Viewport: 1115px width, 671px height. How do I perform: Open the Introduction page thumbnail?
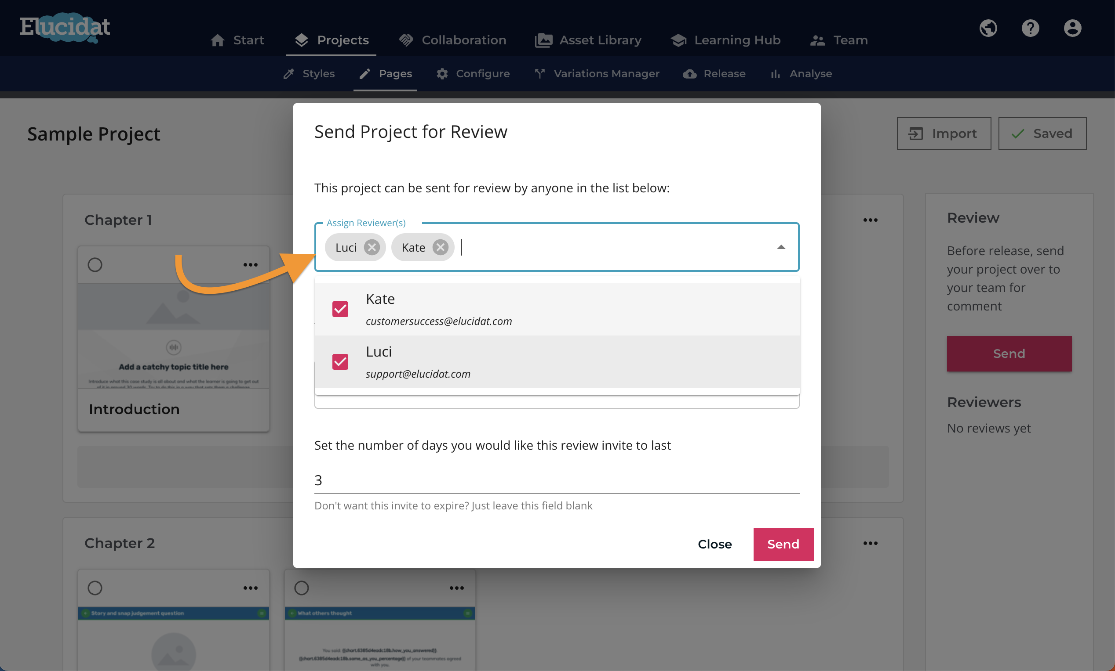tap(174, 335)
